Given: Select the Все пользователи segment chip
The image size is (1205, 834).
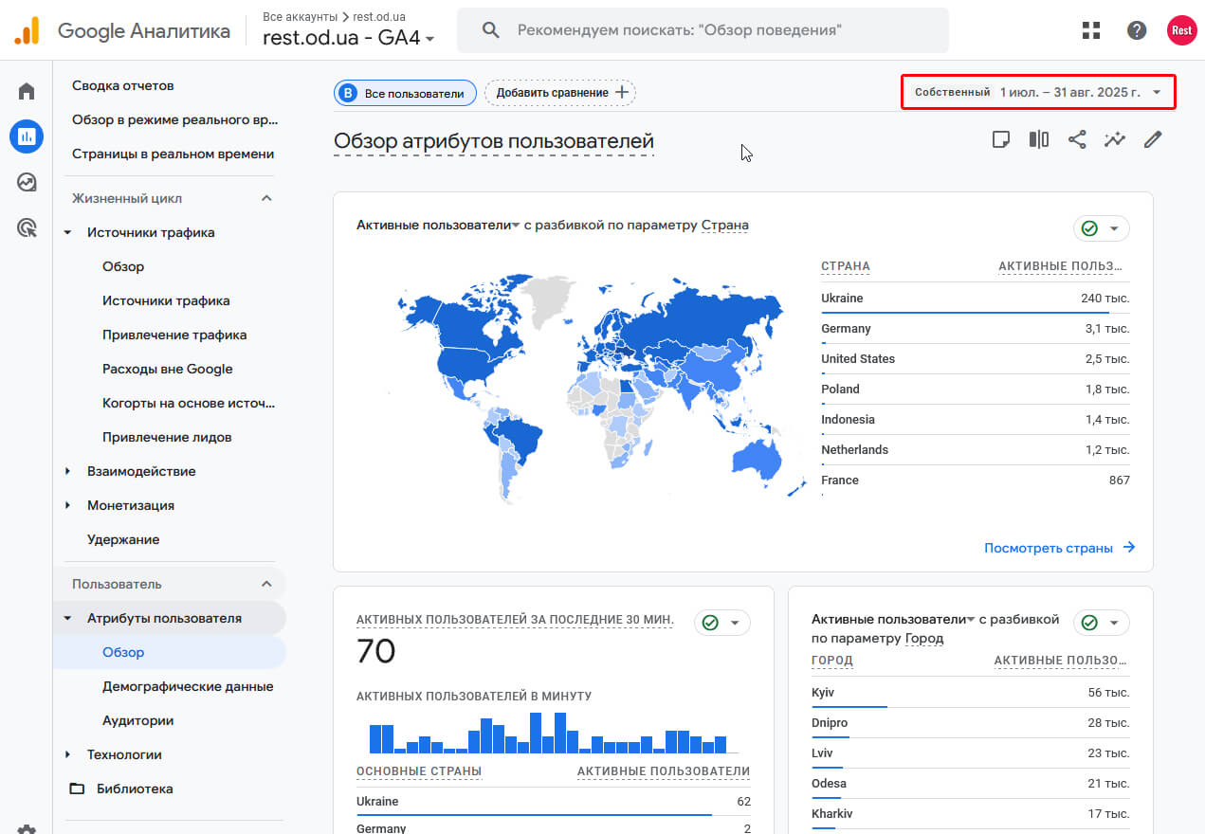Looking at the screenshot, I should point(405,93).
